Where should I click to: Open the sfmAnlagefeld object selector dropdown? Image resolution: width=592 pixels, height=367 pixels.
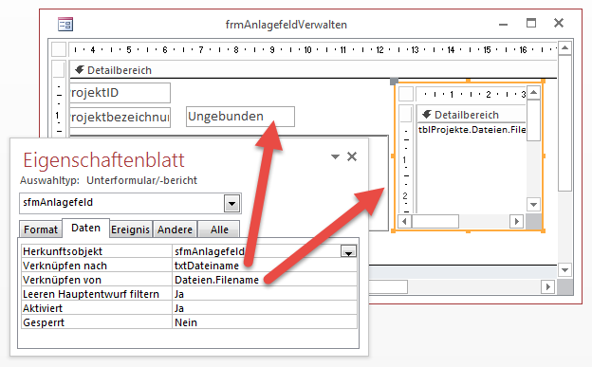231,204
